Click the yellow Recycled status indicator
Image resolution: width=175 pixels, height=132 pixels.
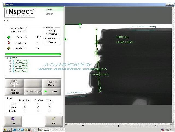point(9,48)
